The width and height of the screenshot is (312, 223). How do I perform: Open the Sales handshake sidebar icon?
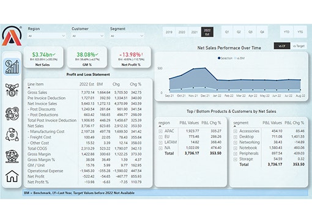12,90
